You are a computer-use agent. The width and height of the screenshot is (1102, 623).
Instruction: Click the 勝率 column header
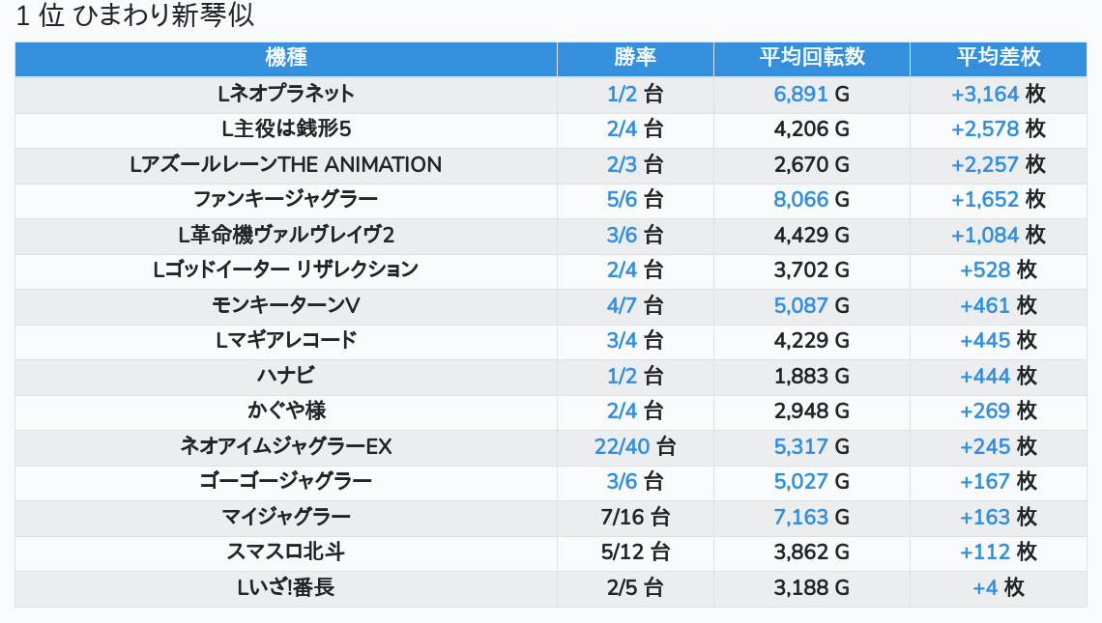(635, 57)
